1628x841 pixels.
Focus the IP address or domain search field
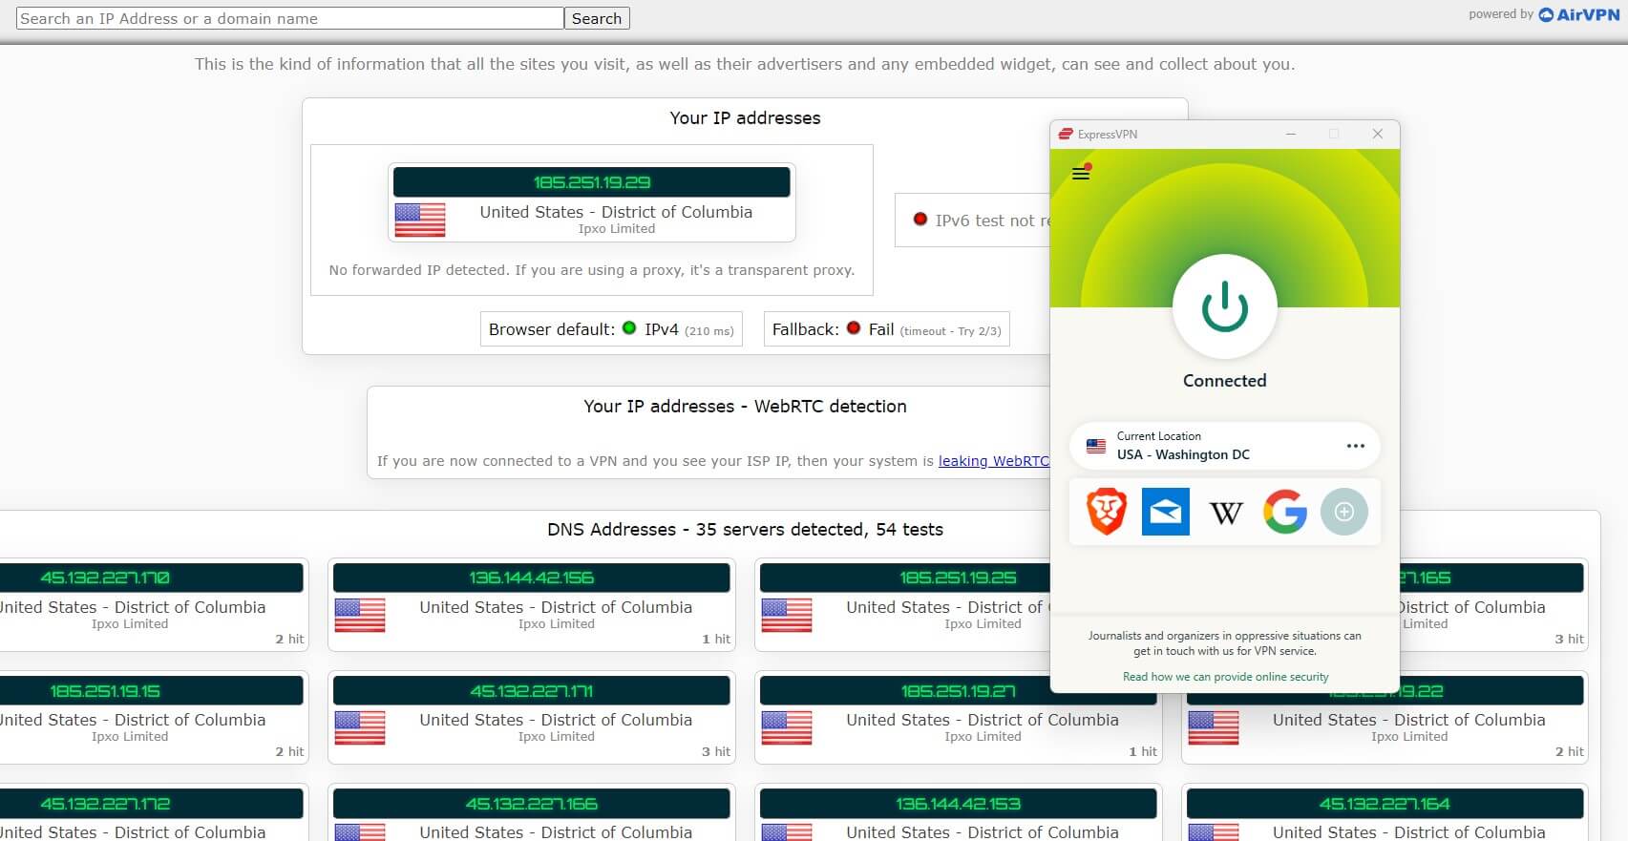tap(289, 18)
